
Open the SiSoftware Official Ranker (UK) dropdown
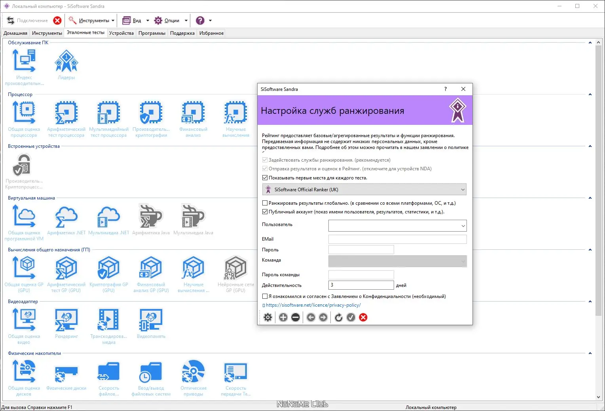click(x=364, y=190)
